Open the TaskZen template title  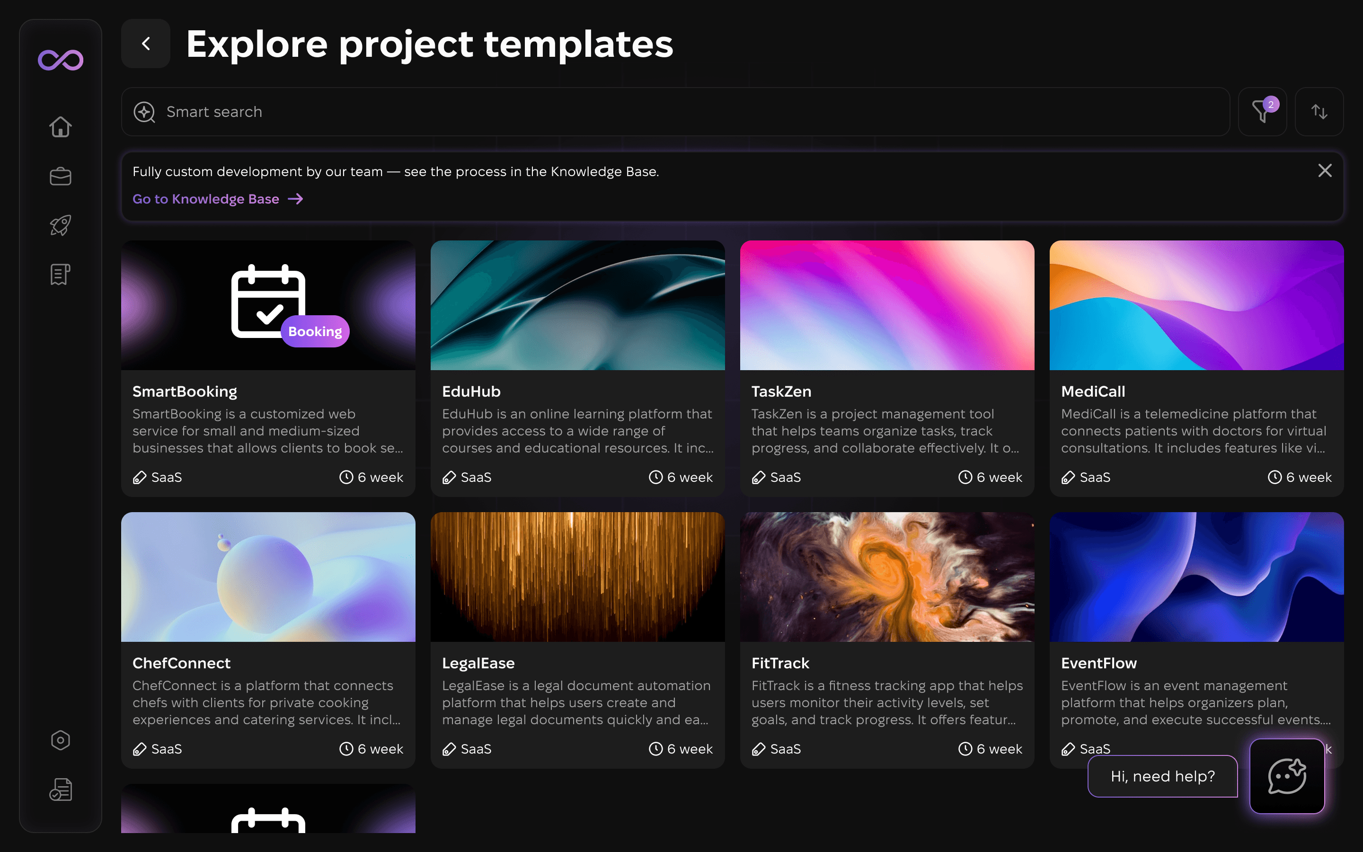781,391
